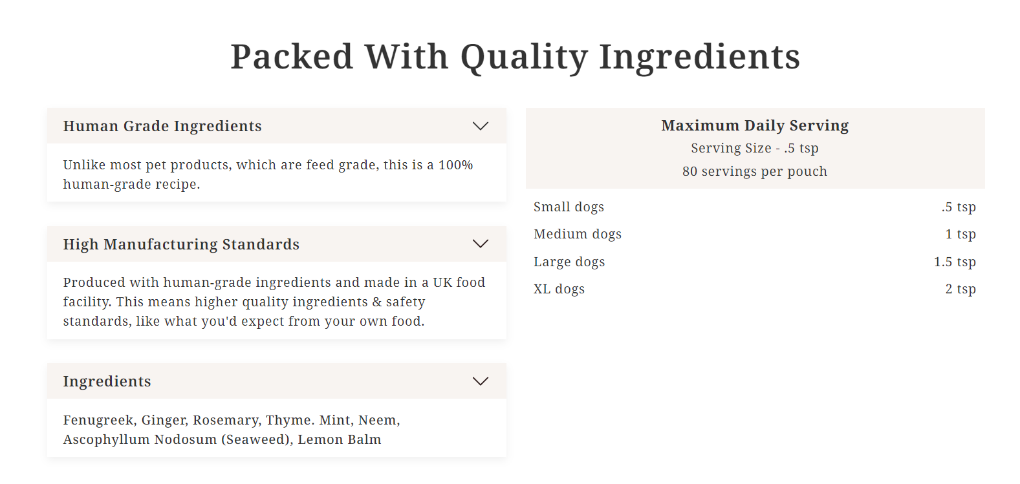Viewport: 1020px width, 484px height.
Task: Click the Fenugreek, Ginger, Rosemary ingredient list
Action: tap(232, 430)
